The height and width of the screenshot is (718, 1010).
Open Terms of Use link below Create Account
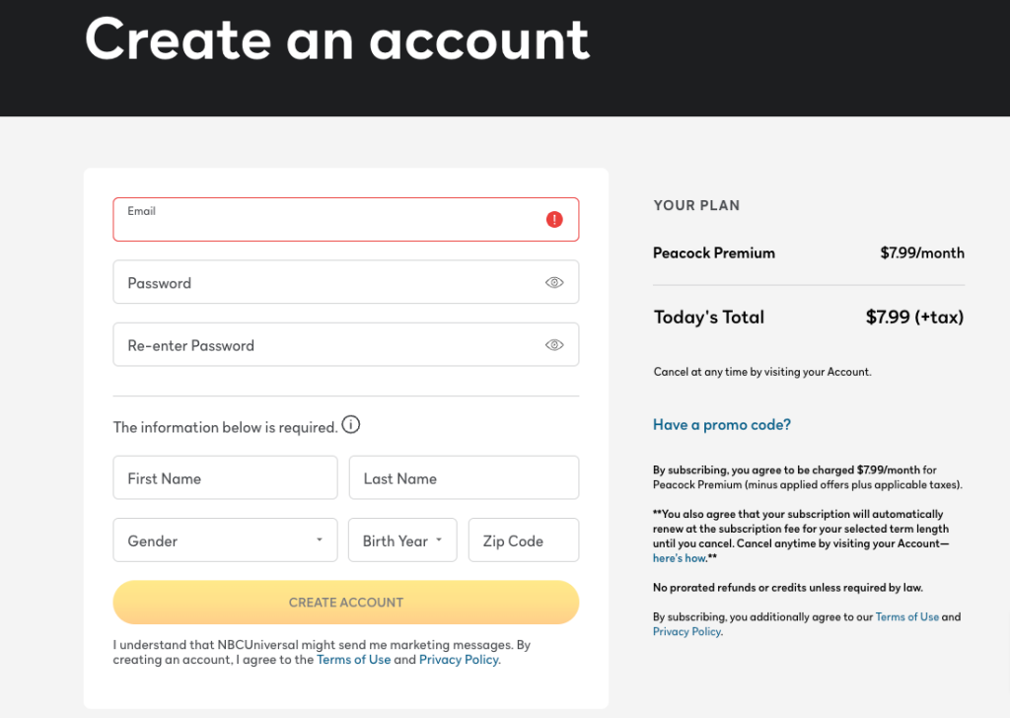tap(354, 660)
